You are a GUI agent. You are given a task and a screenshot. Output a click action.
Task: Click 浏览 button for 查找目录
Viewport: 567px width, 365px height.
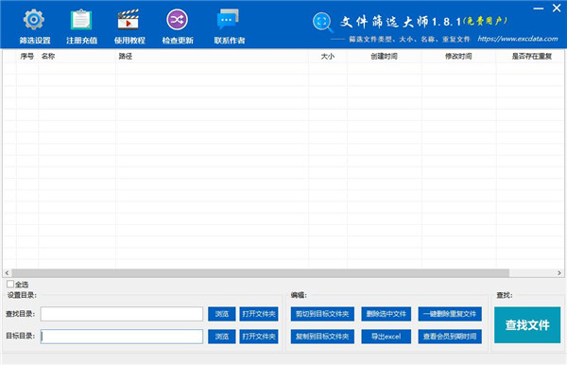click(x=222, y=314)
